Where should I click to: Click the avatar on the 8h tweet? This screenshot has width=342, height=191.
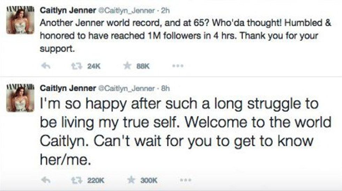[21, 99]
